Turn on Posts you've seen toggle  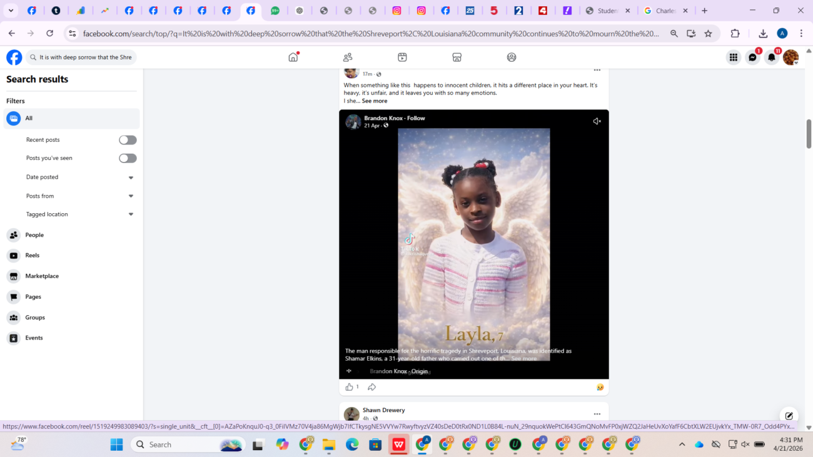pyautogui.click(x=128, y=158)
